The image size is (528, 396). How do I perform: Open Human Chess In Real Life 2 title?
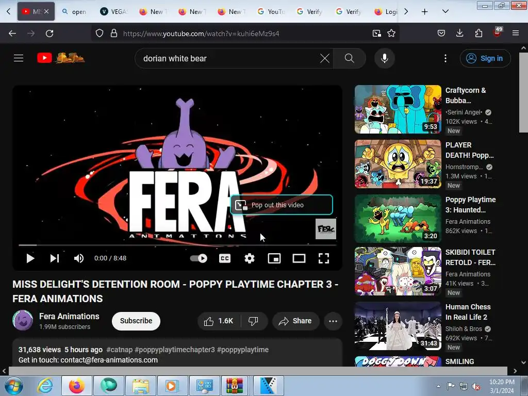point(468,312)
